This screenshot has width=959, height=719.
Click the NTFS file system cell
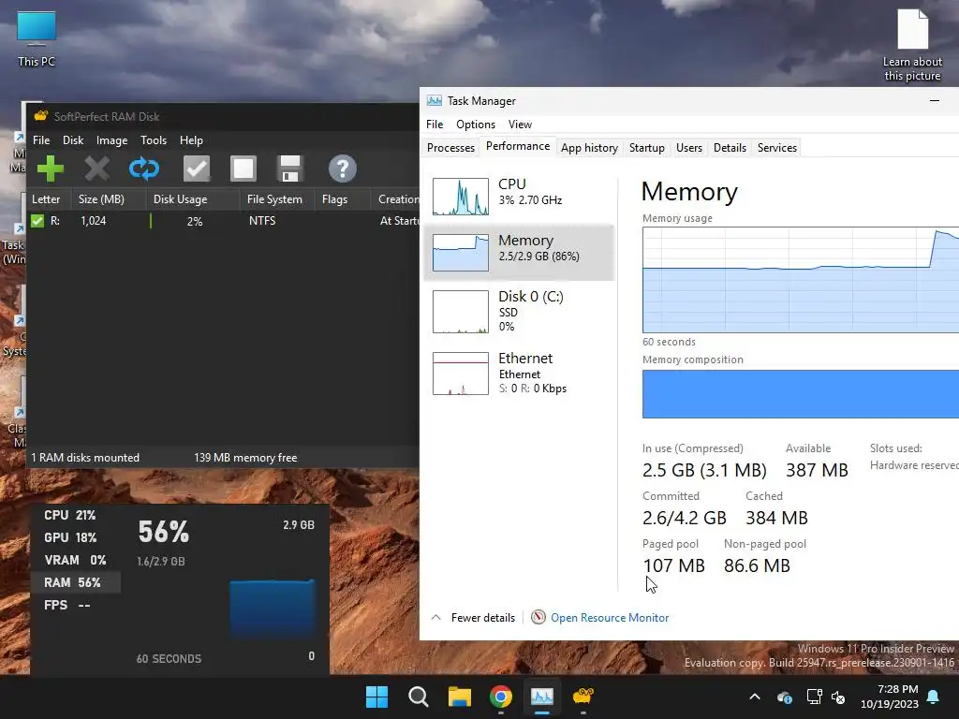tap(262, 221)
